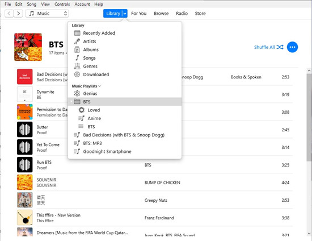Screen dimensions: 312x241
Task: Click the Downloaded arrow icon
Action: (x=77, y=74)
